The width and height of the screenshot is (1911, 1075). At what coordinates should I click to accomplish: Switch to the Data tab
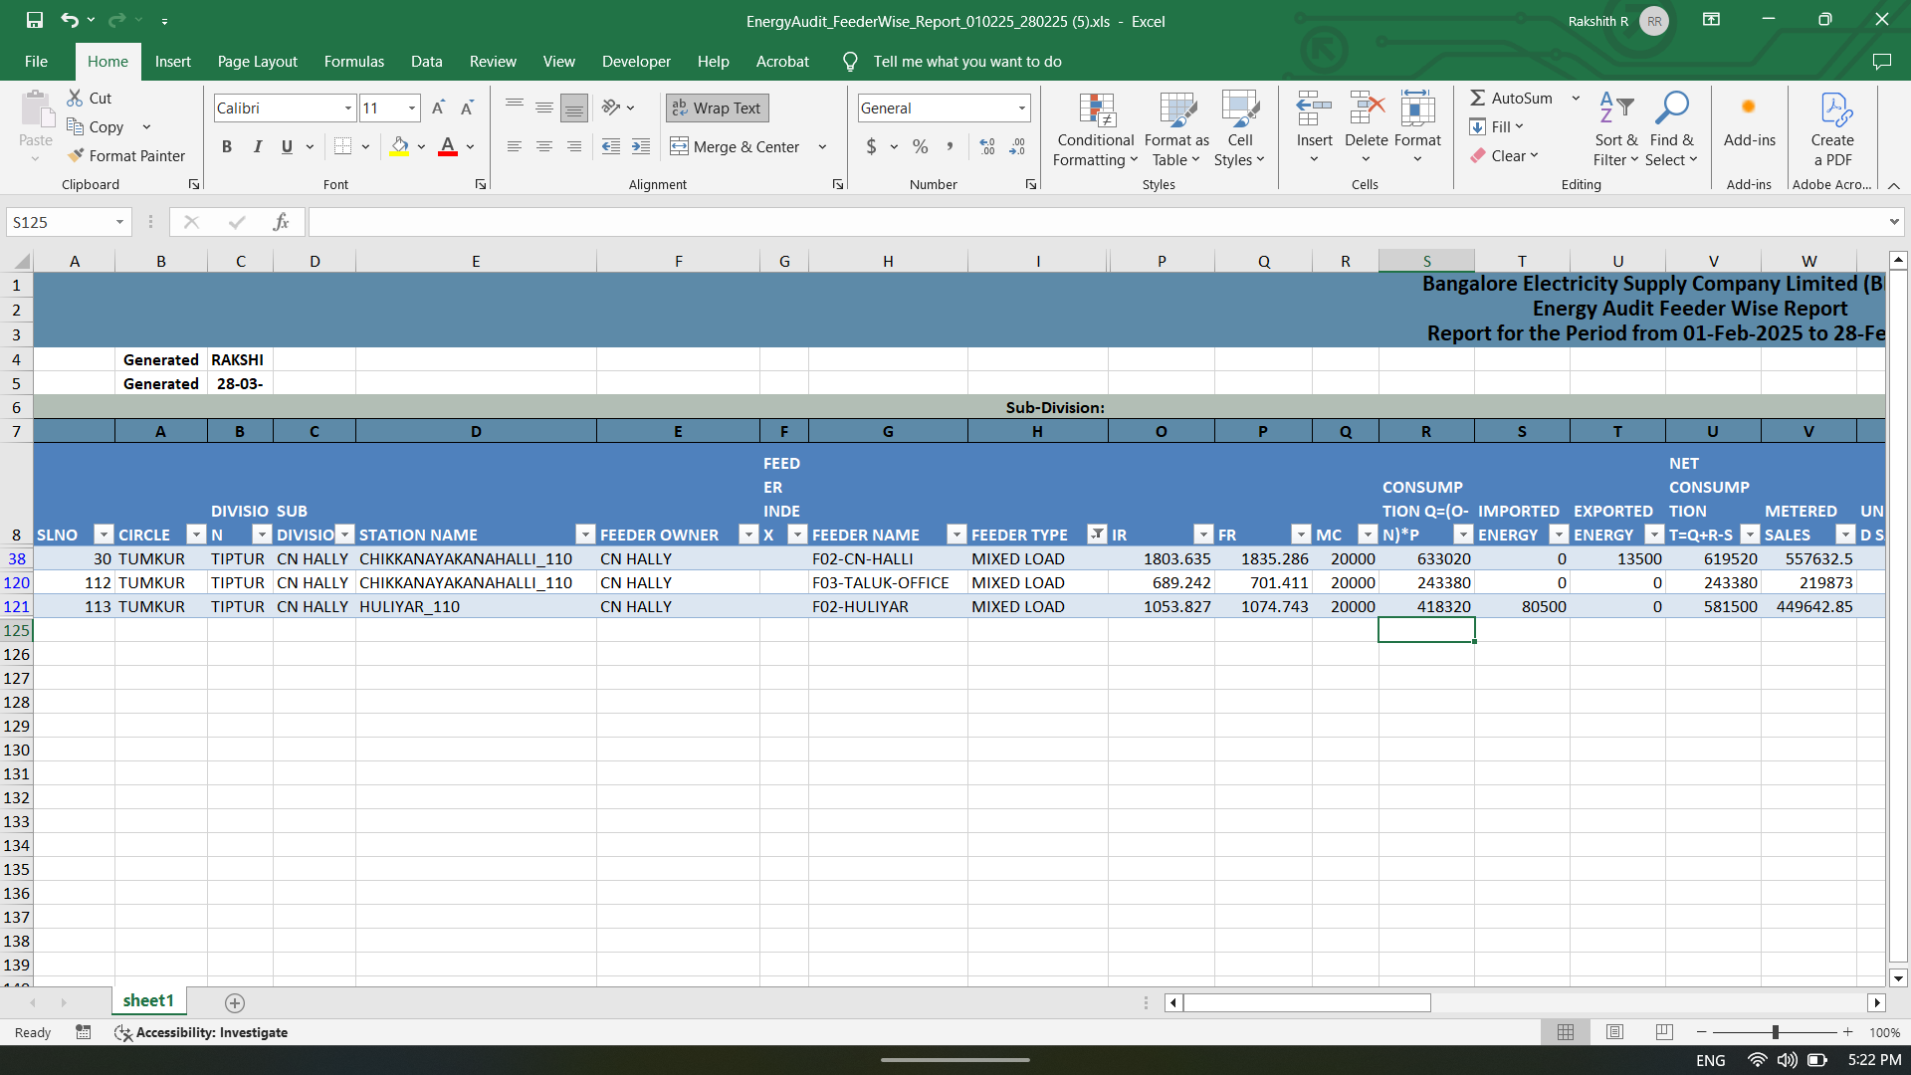[x=426, y=62]
